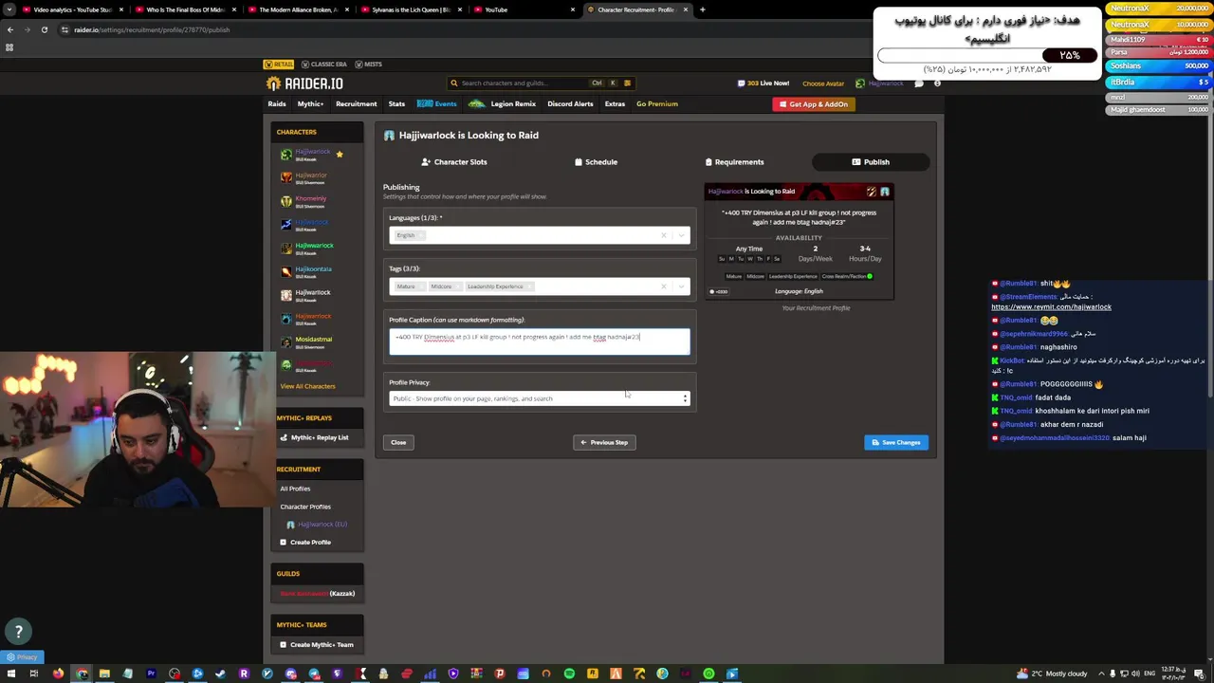Switch to Mists game version
The image size is (1214, 683).
pos(369,64)
